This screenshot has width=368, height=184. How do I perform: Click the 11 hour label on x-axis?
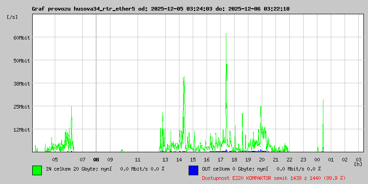(x=138, y=159)
